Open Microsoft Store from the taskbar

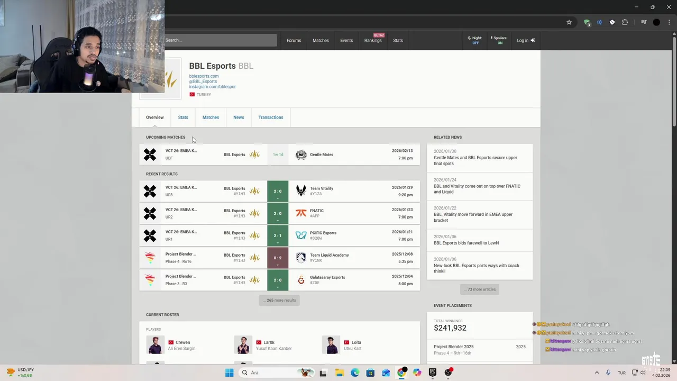(x=370, y=373)
